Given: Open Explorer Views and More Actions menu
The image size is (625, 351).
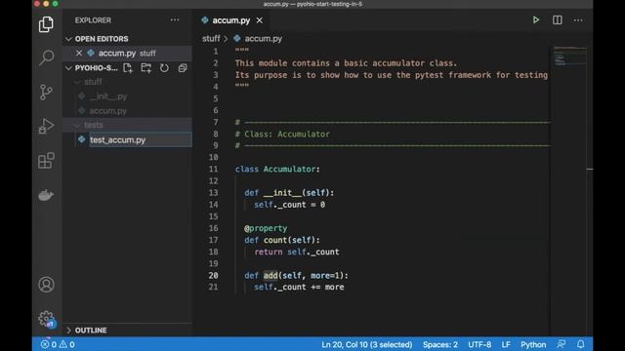Looking at the screenshot, I should [x=175, y=19].
